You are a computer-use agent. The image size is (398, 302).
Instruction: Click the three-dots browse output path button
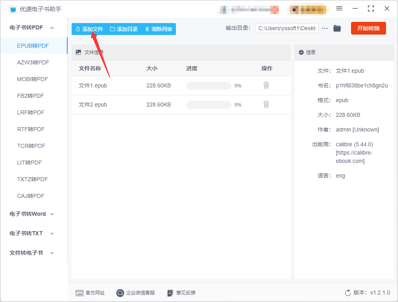325,28
